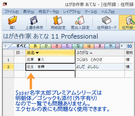The image size is (135, 116).
Task: Click ふりがな cell つじはら とみひさ
Action: (100, 60)
